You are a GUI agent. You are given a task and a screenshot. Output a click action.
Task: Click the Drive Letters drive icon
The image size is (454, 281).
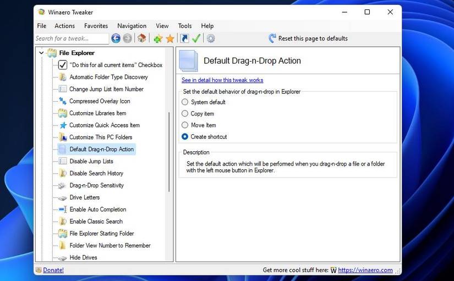(x=62, y=198)
